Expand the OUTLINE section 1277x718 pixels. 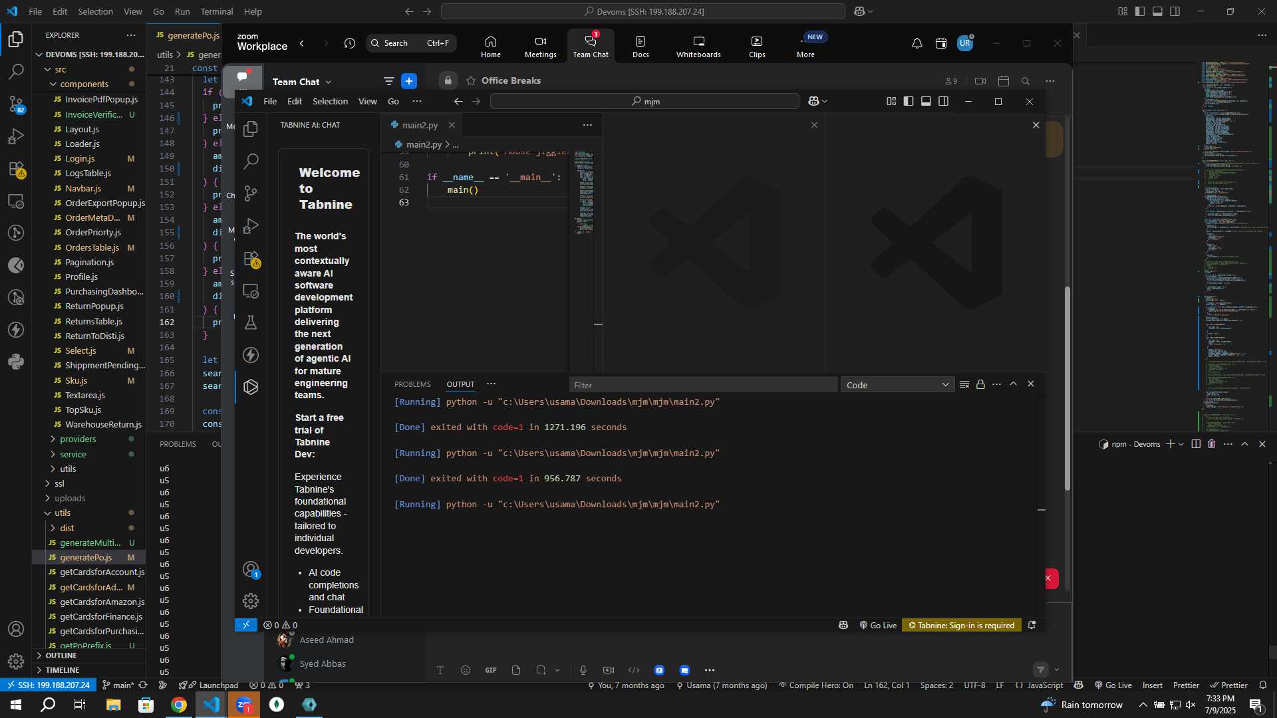tap(61, 656)
